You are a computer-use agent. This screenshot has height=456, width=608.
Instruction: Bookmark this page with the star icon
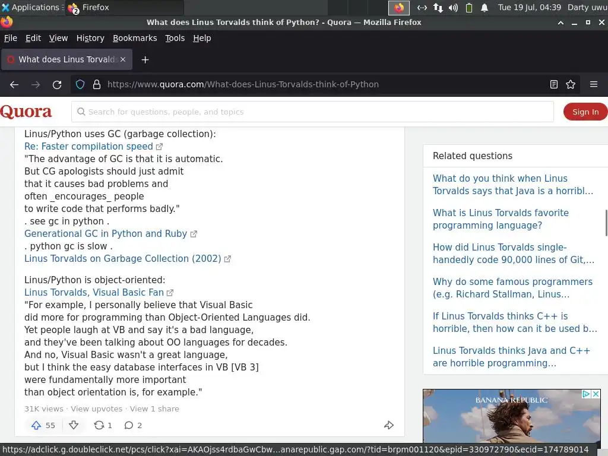(x=571, y=84)
